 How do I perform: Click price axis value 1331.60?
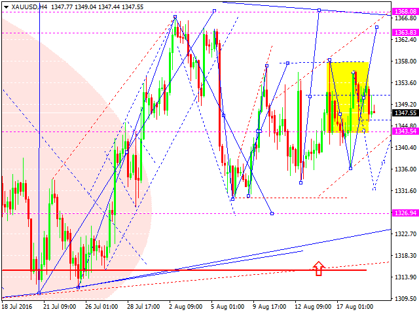click(x=405, y=190)
